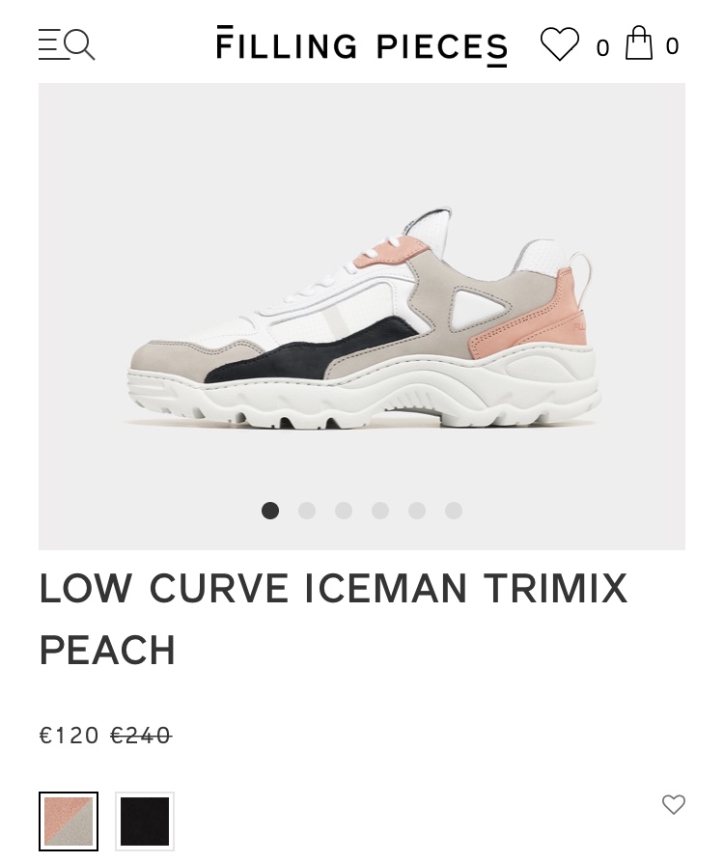Switch to second carousel image dot
This screenshot has width=724, height=863.
pyautogui.click(x=307, y=511)
